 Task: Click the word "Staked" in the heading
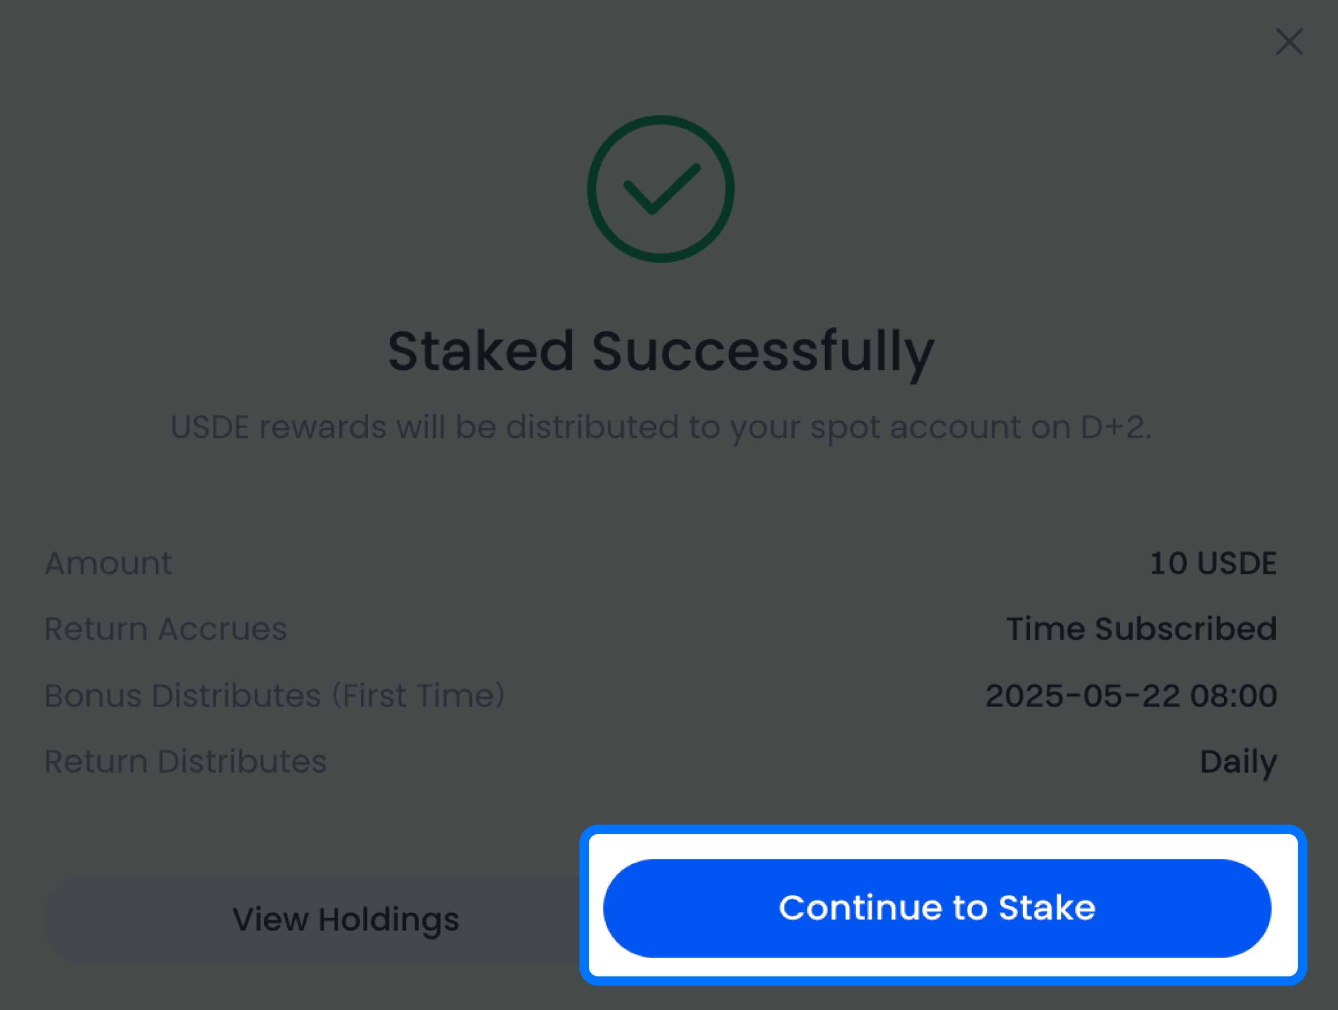point(480,351)
